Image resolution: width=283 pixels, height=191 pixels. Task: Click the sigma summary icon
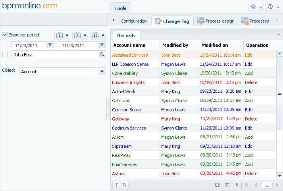(x=227, y=185)
